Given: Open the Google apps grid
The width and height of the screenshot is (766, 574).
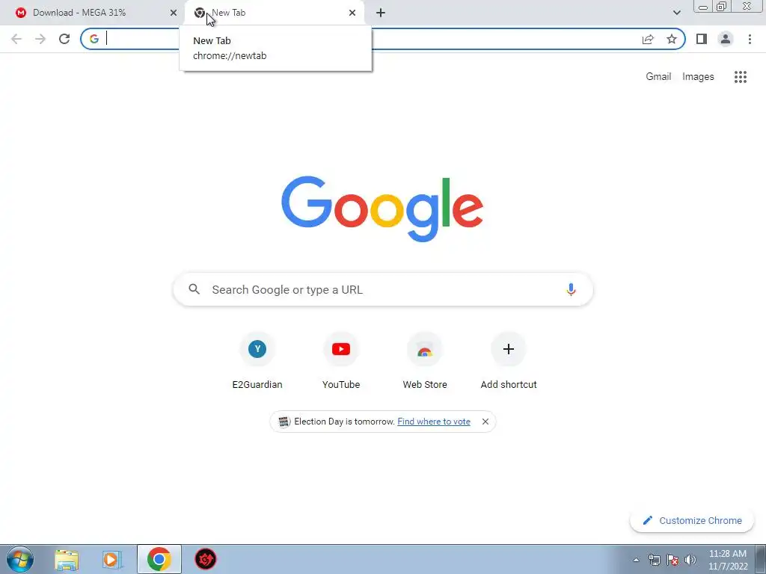Looking at the screenshot, I should coord(741,77).
